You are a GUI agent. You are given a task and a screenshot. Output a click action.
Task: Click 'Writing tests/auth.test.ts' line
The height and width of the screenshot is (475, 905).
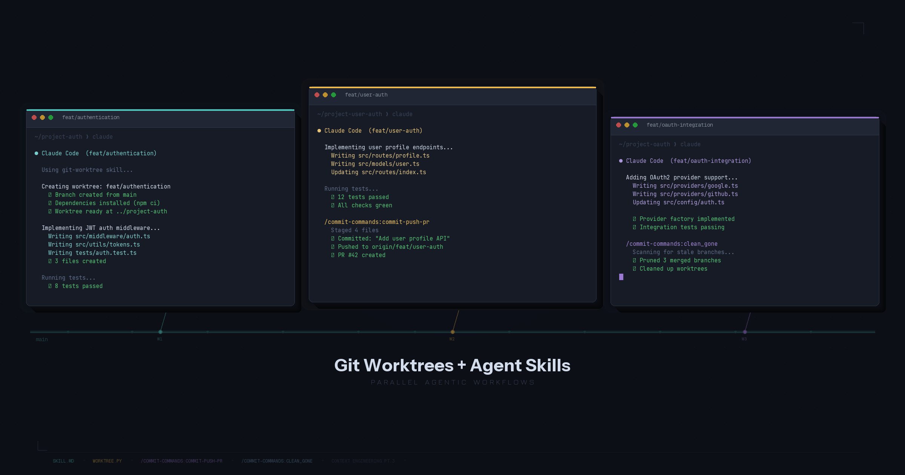pos(92,253)
